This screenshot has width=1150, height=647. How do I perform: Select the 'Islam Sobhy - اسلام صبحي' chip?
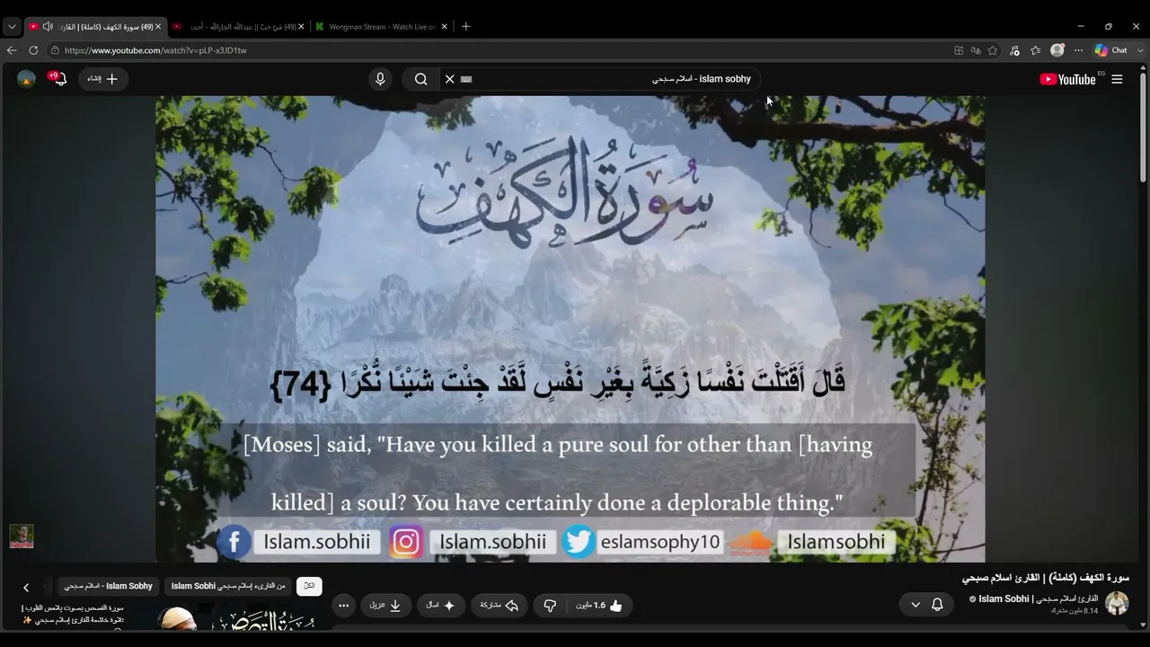(x=109, y=586)
